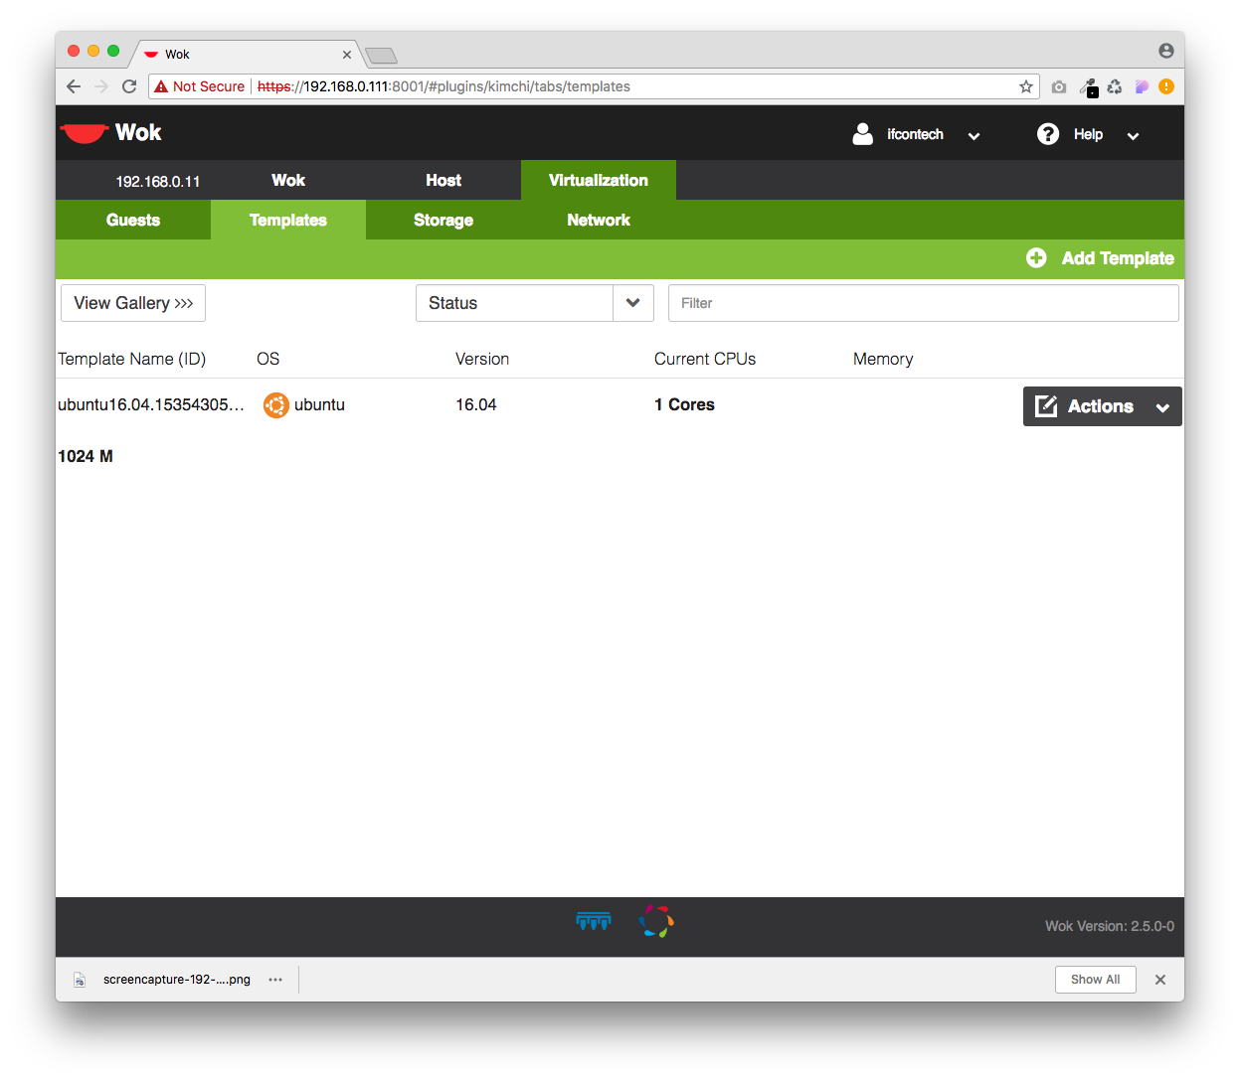Click the camera screenshot extension icon
The image size is (1240, 1081).
[x=1059, y=86]
